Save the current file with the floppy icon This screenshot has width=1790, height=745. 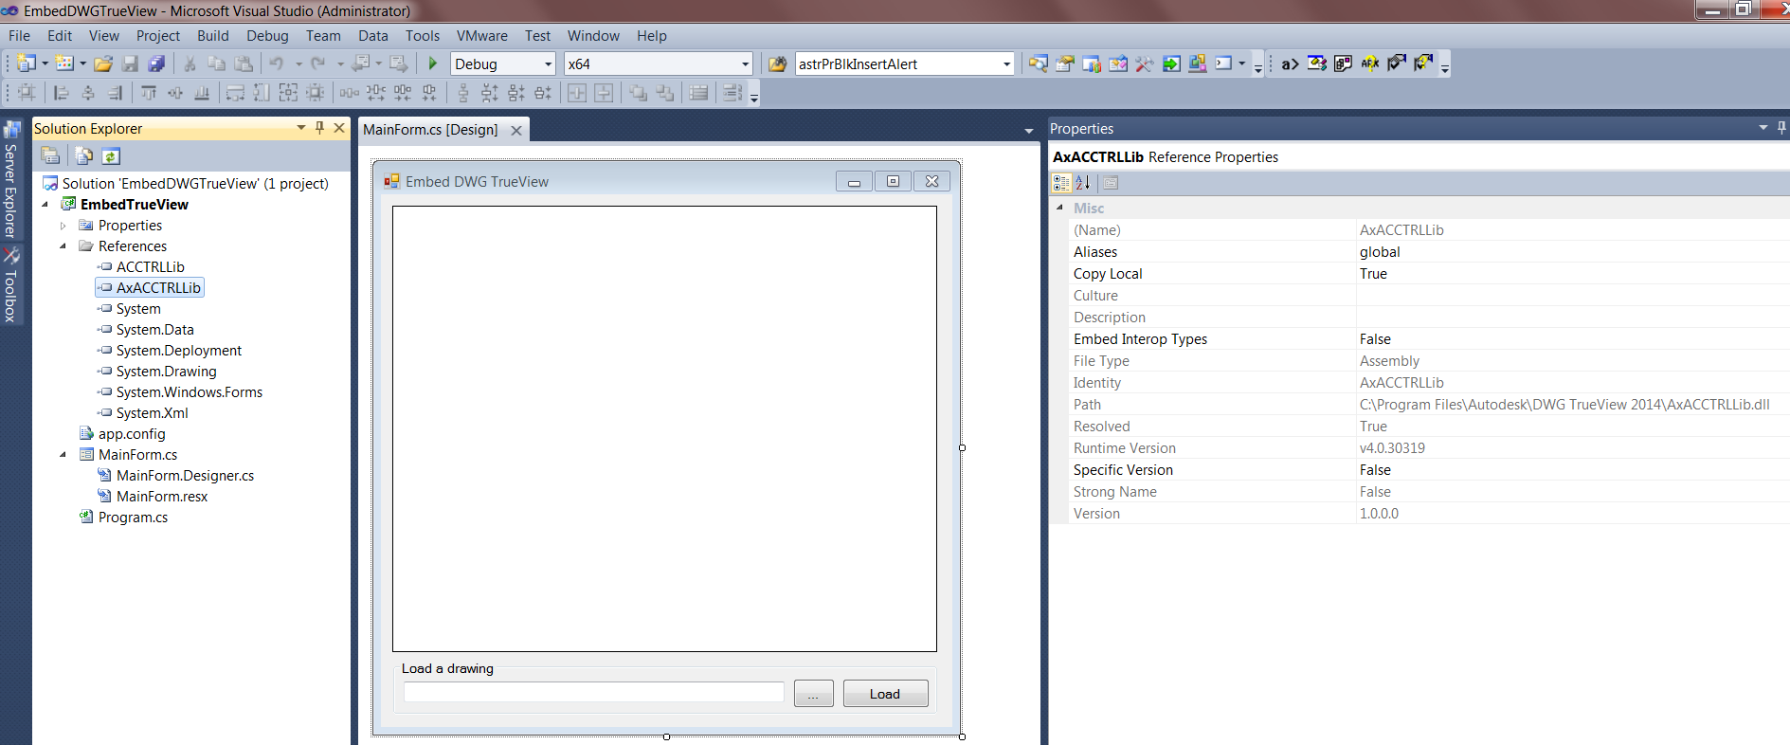point(130,64)
